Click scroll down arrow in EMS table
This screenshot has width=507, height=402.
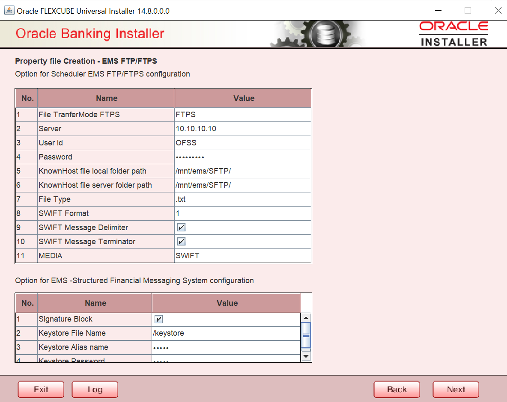click(x=306, y=357)
